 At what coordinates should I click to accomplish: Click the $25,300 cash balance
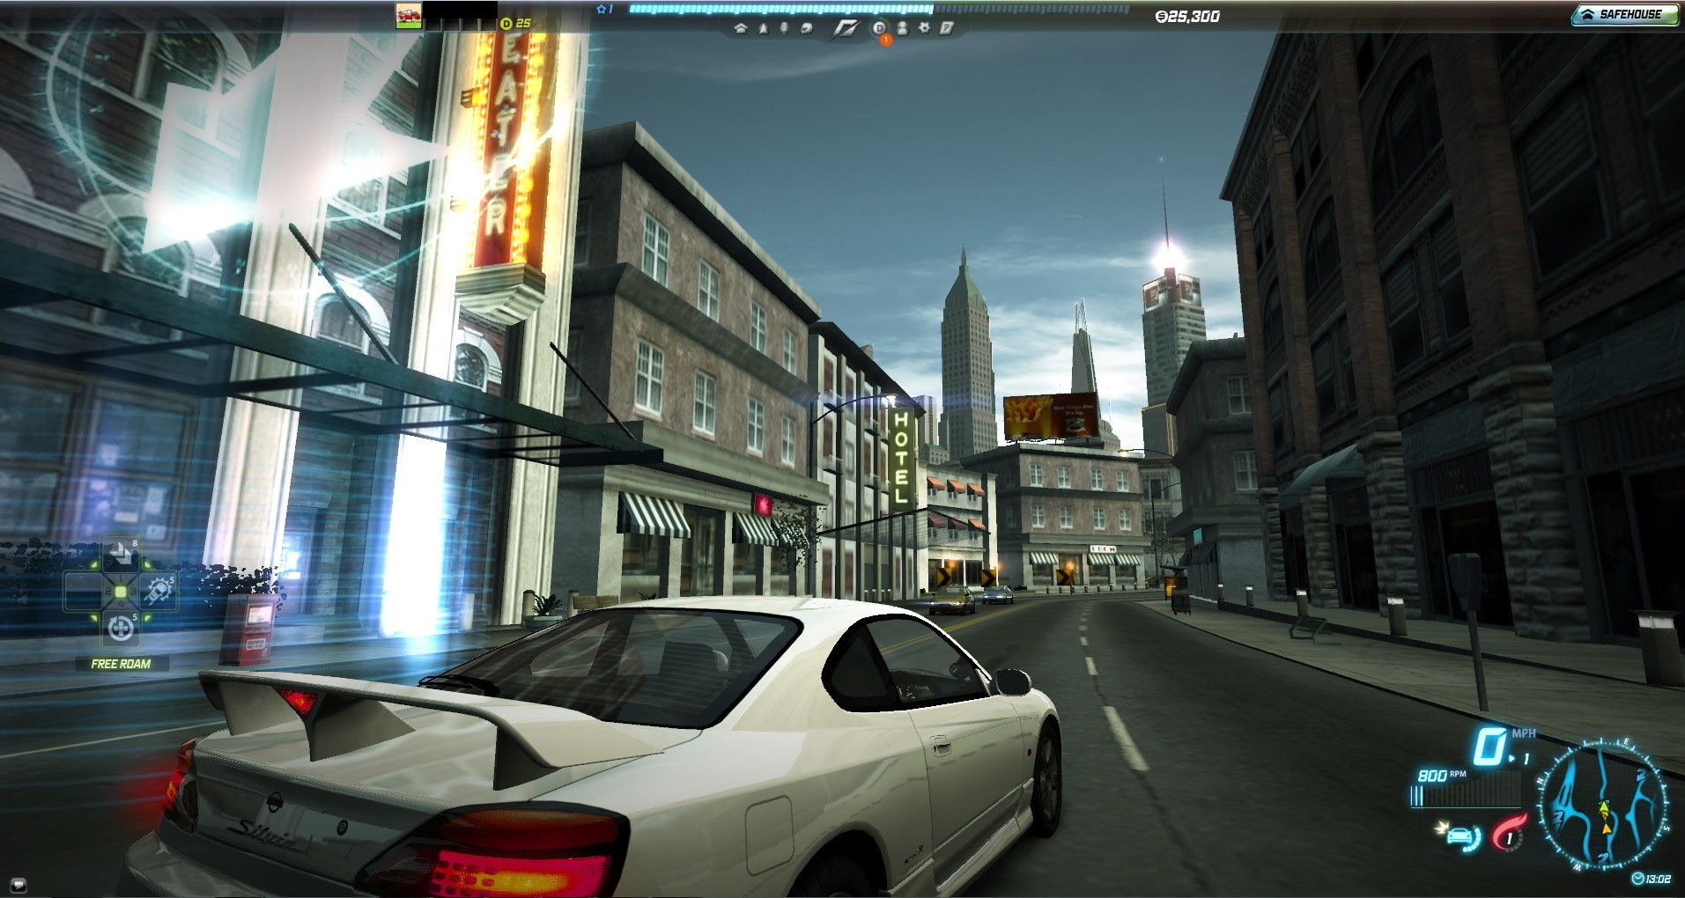1187,16
